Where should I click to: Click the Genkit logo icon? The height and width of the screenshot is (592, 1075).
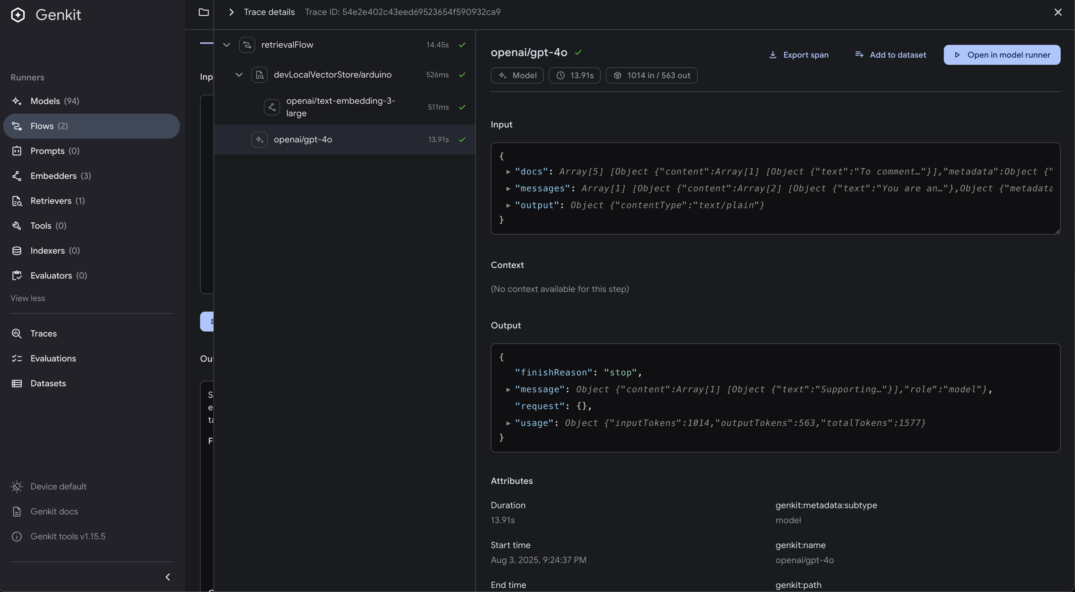17,15
